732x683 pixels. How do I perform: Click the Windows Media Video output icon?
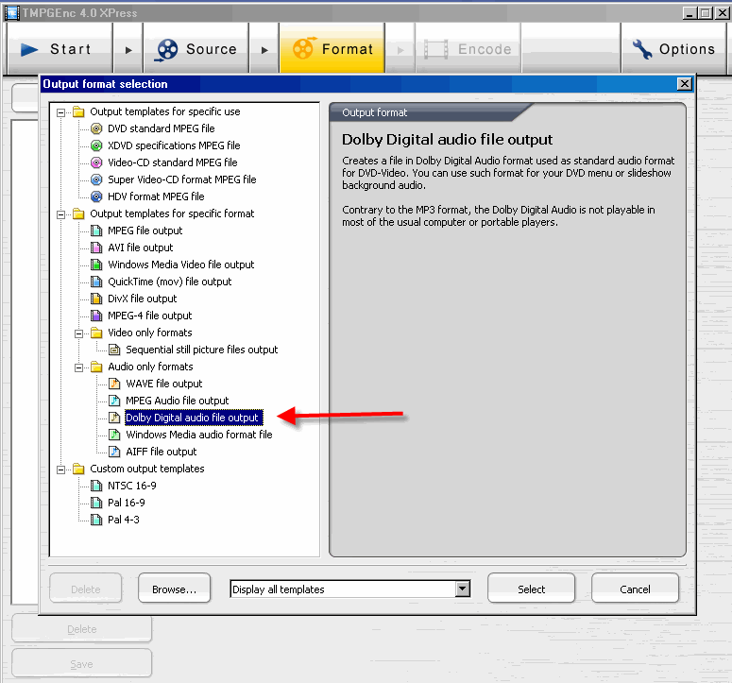click(96, 265)
